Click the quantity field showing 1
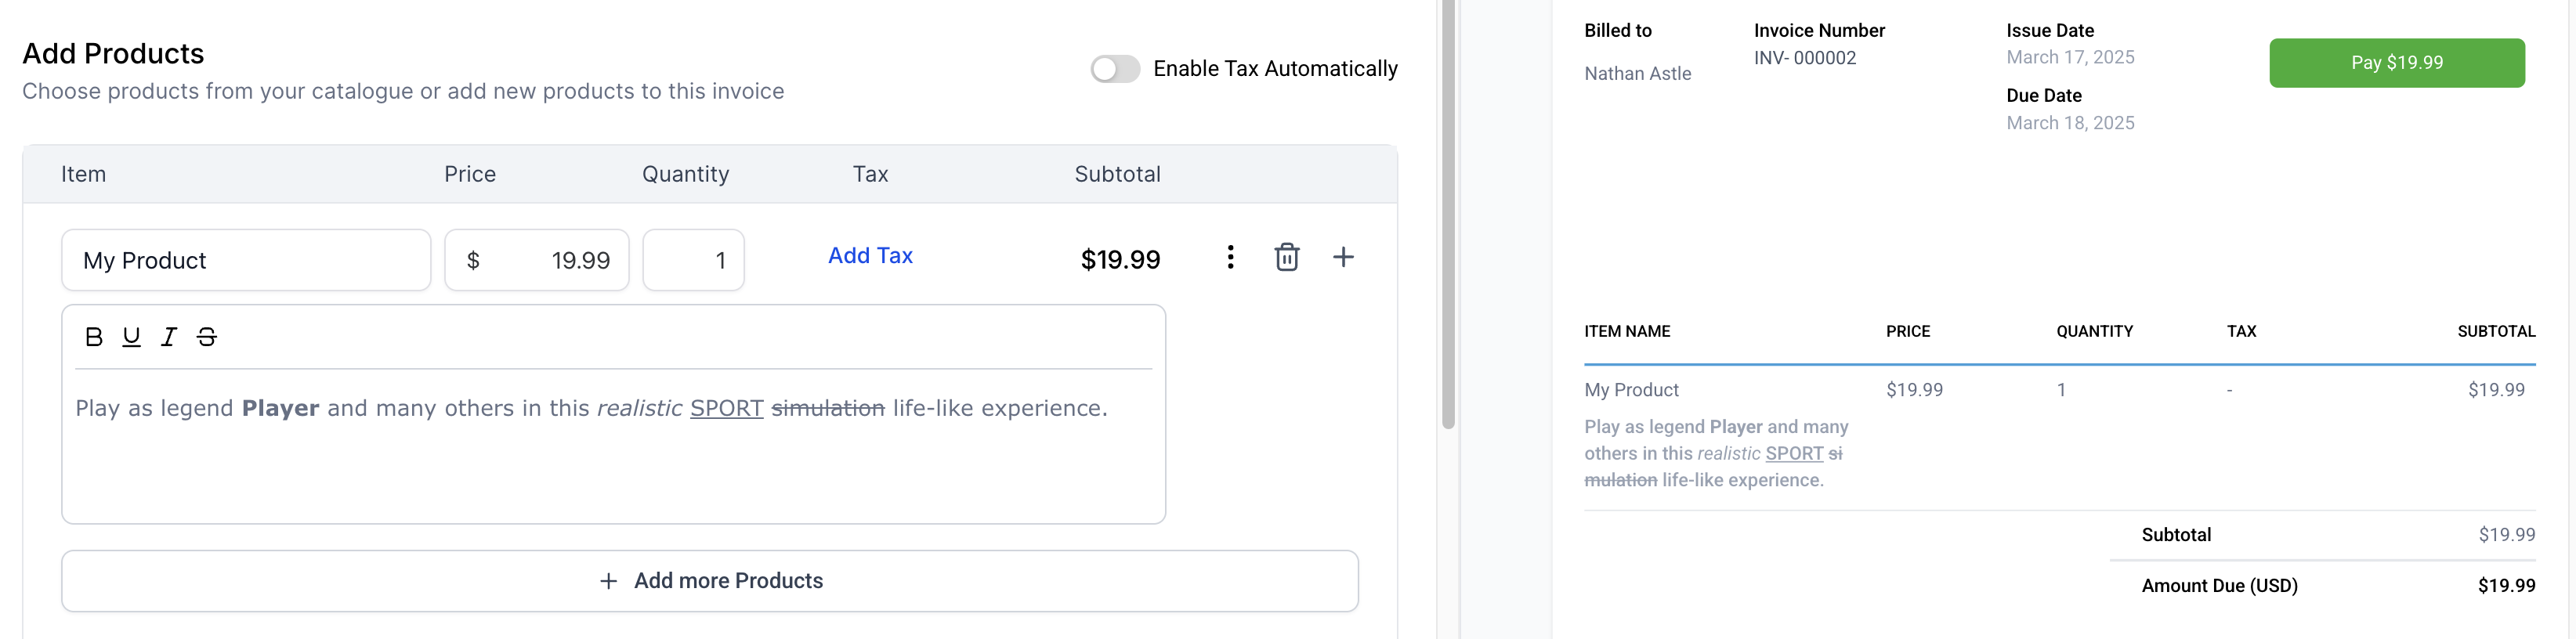 [693, 261]
